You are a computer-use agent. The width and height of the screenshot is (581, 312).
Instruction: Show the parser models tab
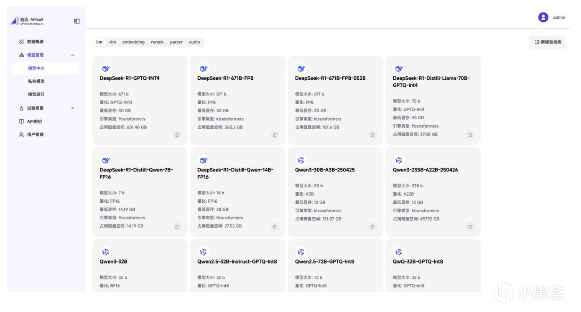click(x=176, y=42)
